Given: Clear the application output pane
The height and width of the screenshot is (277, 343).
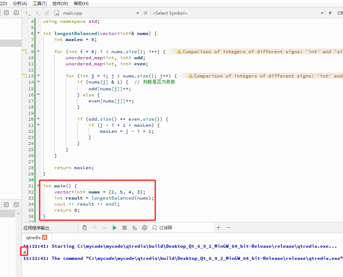Looking at the screenshot, I should tap(85, 228).
